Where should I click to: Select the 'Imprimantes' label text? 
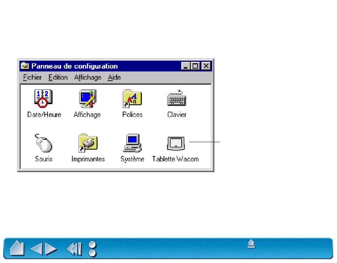[88, 159]
